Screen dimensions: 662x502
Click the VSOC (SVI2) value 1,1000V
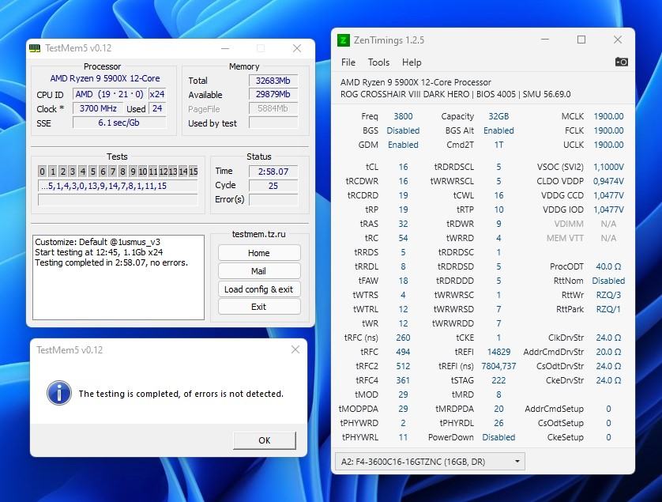click(x=608, y=167)
